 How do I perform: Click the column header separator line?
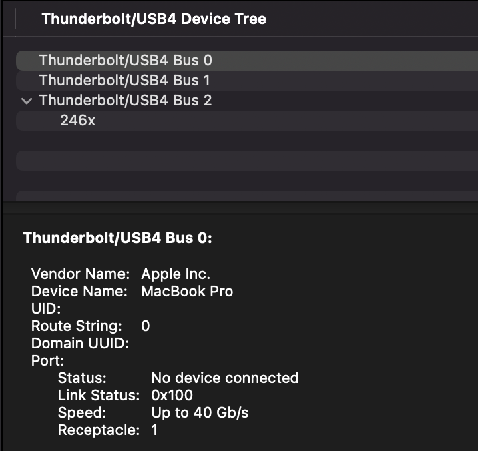[15, 19]
